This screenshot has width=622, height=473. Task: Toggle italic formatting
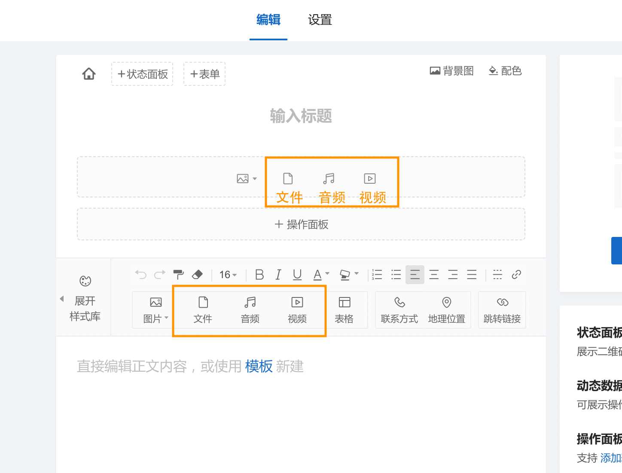point(278,275)
